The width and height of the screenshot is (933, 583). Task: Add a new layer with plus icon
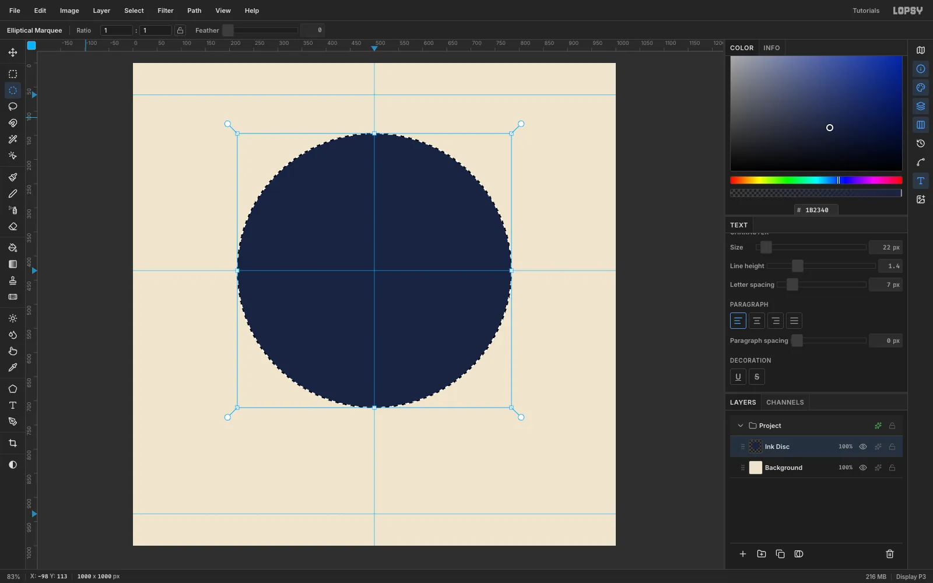743,554
